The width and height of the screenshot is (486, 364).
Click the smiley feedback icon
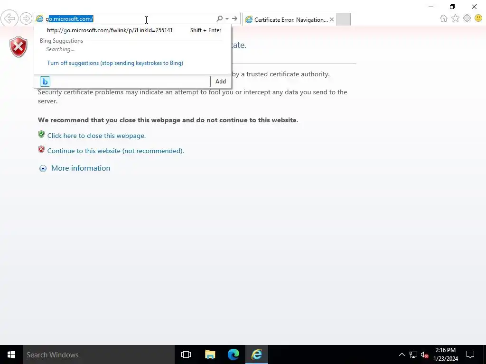click(478, 18)
